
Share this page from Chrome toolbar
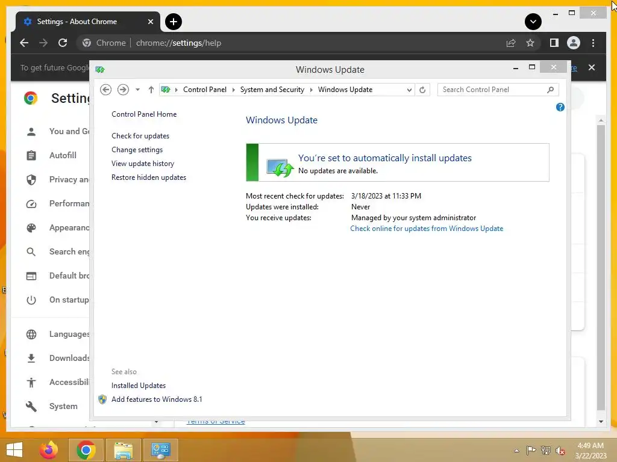pos(511,43)
